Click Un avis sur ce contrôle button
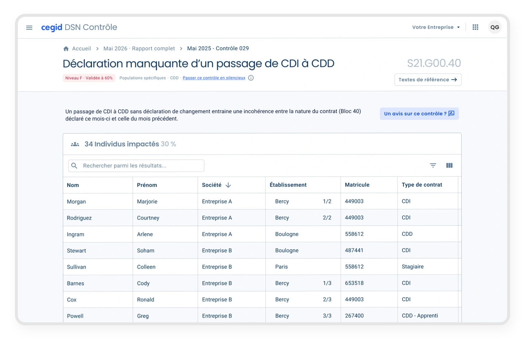This screenshot has height=346, width=525. pos(419,114)
